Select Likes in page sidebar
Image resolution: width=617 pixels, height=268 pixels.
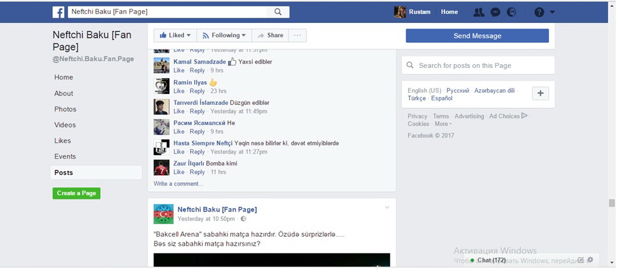(62, 140)
